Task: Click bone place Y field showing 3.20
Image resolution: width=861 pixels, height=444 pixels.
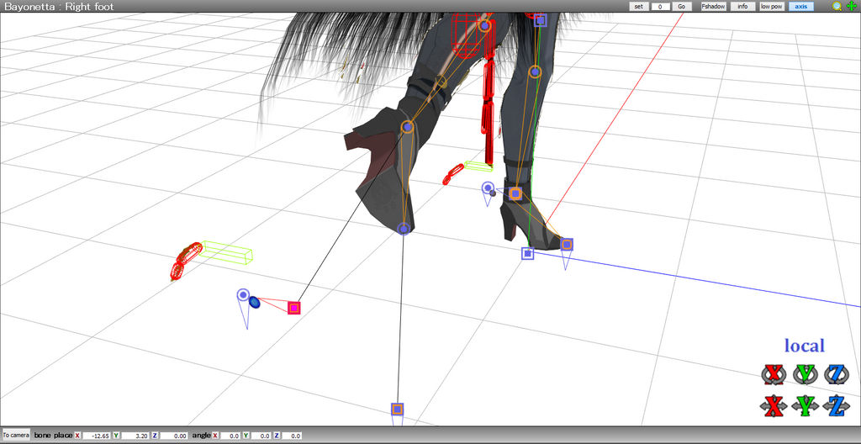Action: 135,436
